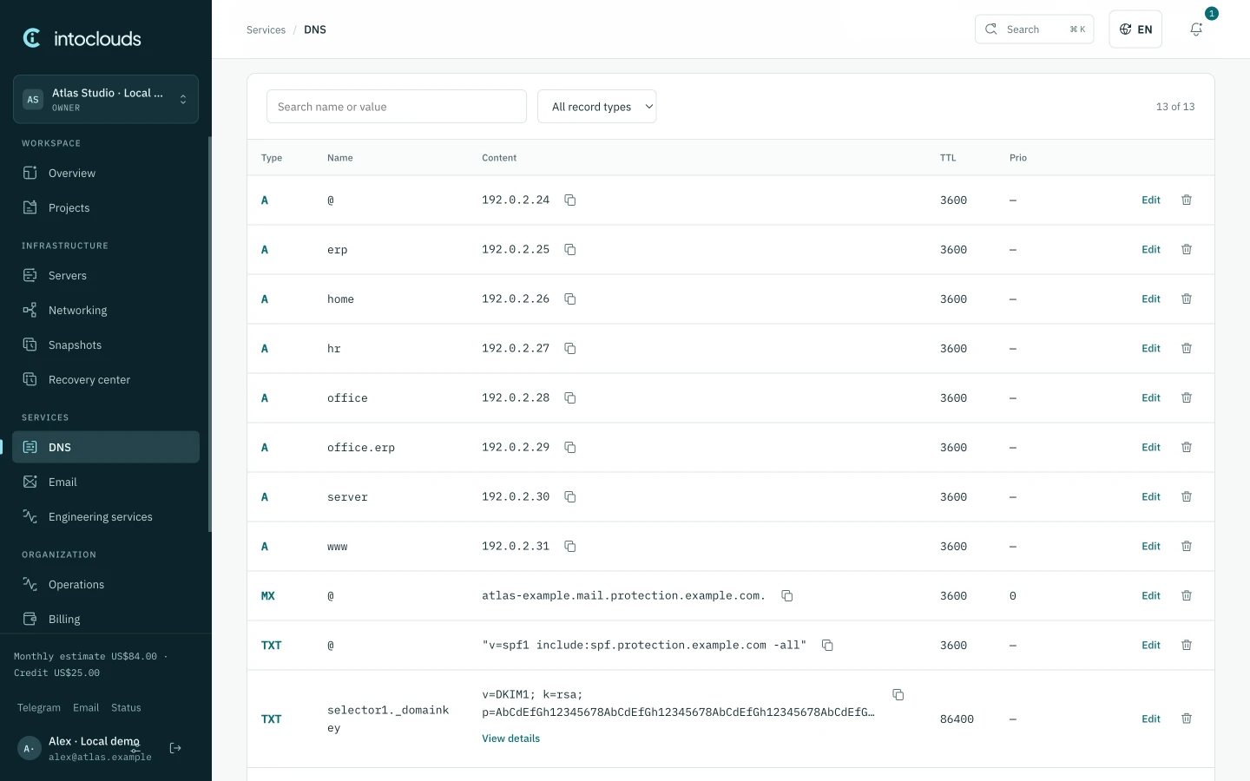The height and width of the screenshot is (781, 1250).
Task: Edit the office.erp A record
Action: 1151,448
